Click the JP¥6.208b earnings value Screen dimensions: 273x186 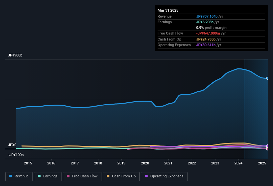[205, 22]
